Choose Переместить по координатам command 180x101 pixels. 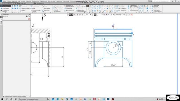point(58,8)
